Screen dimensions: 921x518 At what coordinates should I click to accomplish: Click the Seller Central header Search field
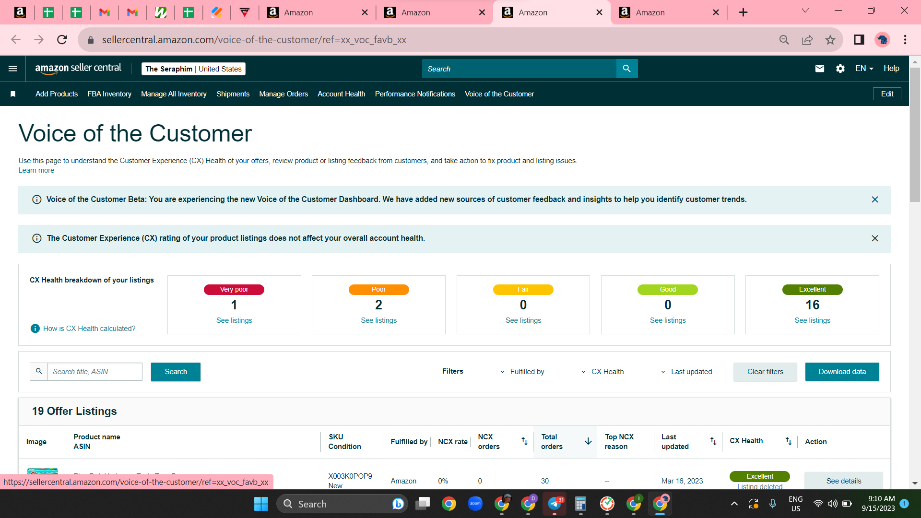tap(519, 69)
